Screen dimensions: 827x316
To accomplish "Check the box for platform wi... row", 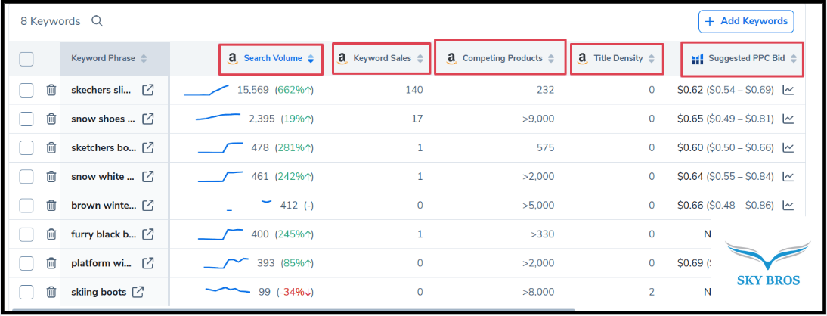I will point(26,263).
